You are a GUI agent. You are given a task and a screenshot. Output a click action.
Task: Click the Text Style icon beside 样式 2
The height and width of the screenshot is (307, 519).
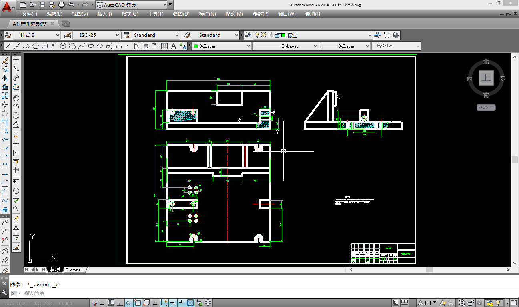coord(8,35)
